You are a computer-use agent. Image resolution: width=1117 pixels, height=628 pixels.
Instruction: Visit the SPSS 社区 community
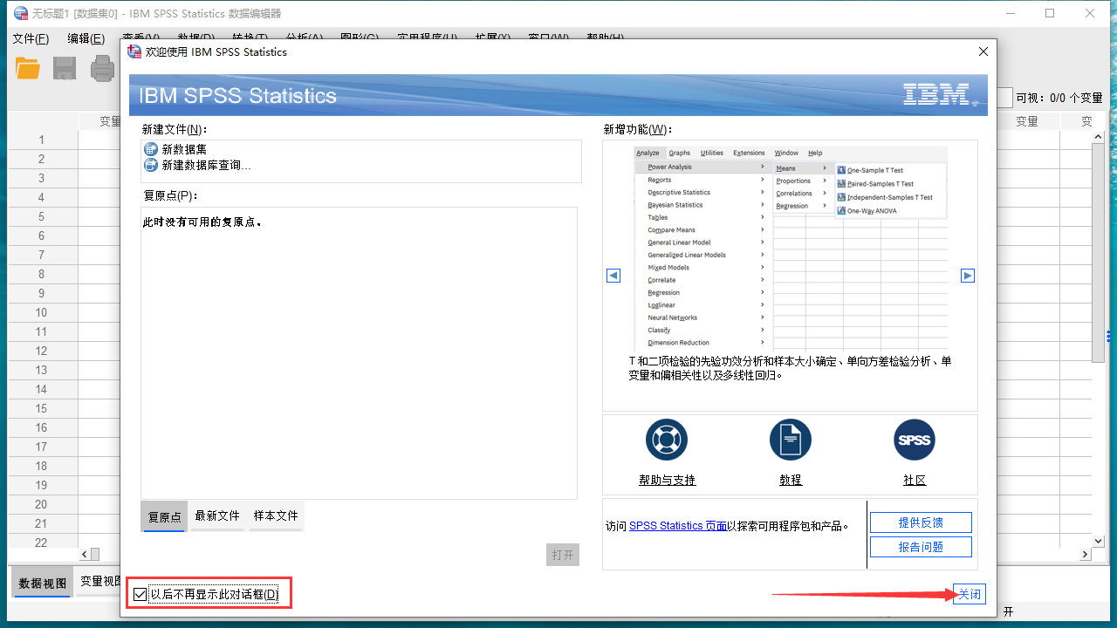click(914, 480)
